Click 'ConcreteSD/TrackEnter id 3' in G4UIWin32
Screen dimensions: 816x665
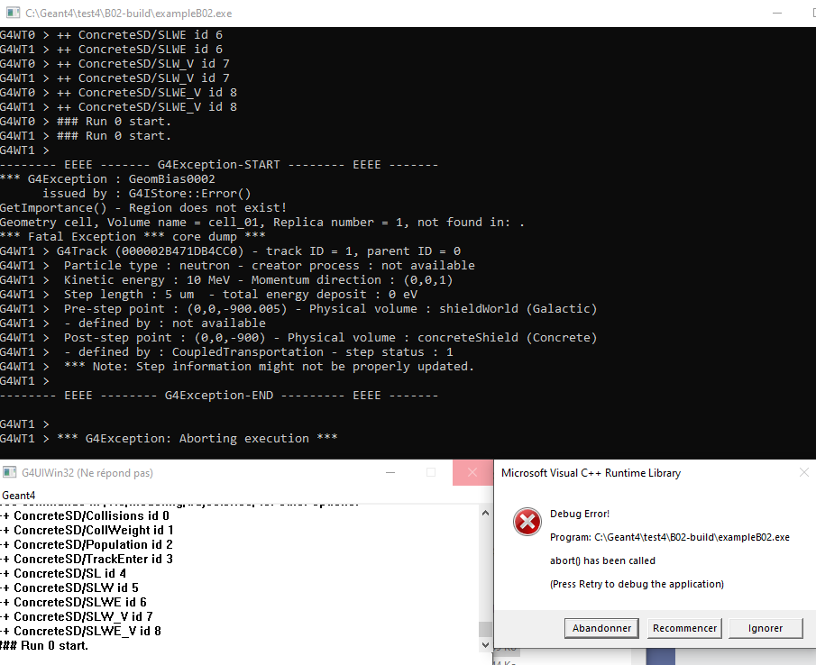[93, 559]
